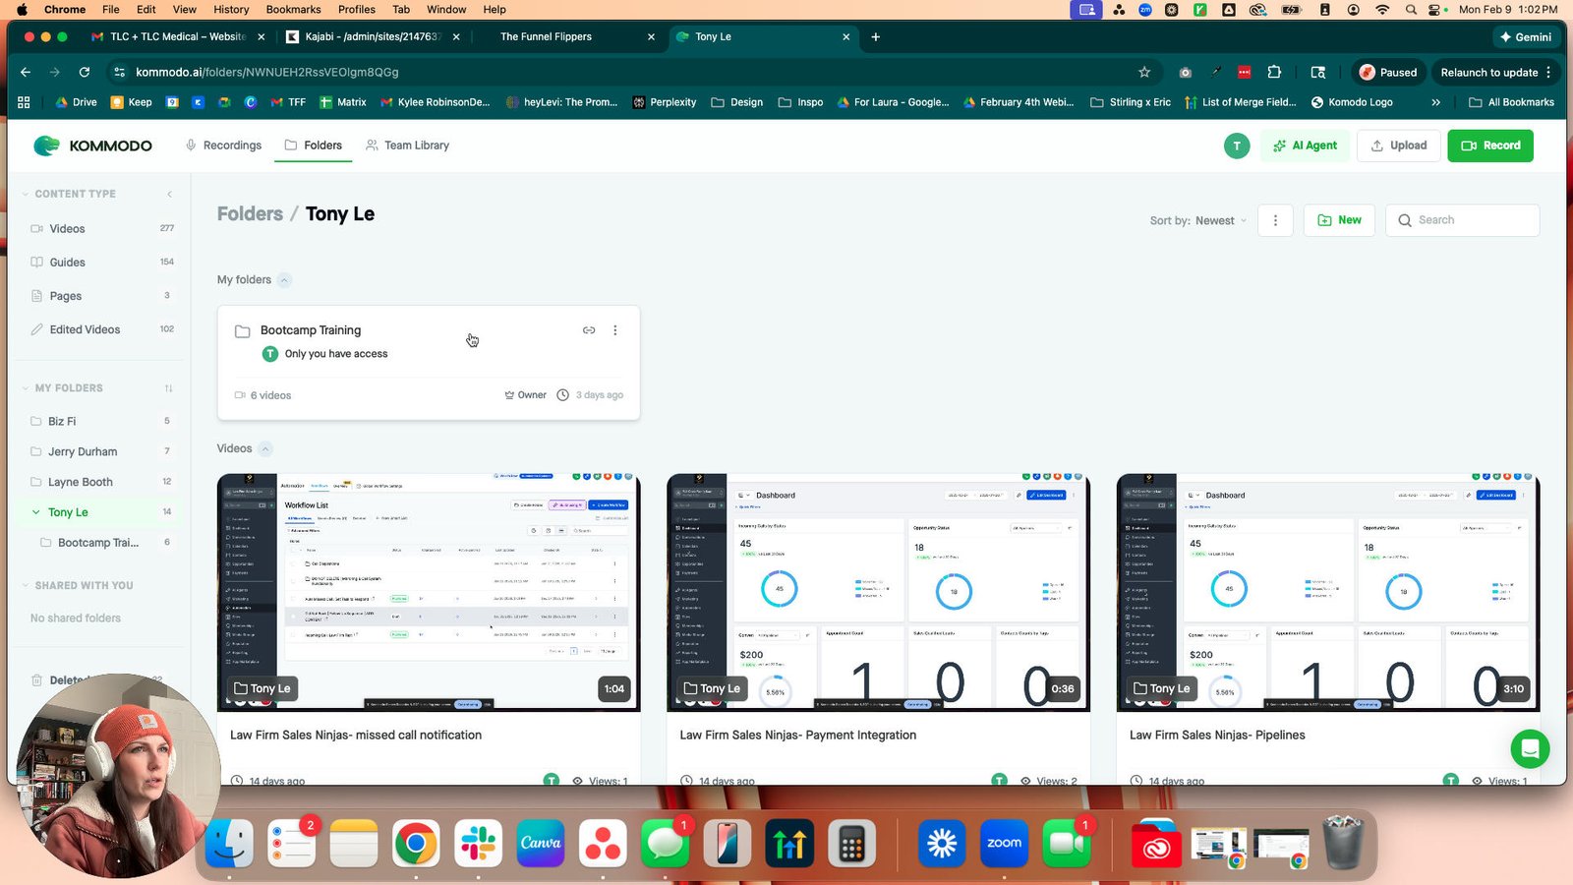Open the missed call notification video thumbnail
Screen dimensions: 1573x885
429,592
